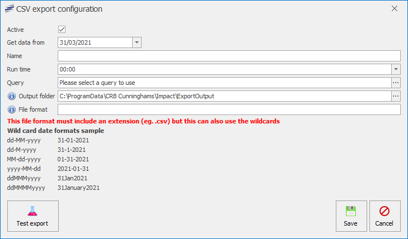This screenshot has width=408, height=239.
Task: Open the Get data from date dropdown
Action: (x=137, y=42)
